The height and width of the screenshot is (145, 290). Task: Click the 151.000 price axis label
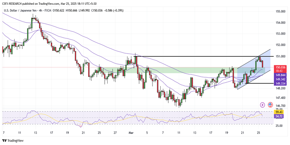click(x=280, y=56)
